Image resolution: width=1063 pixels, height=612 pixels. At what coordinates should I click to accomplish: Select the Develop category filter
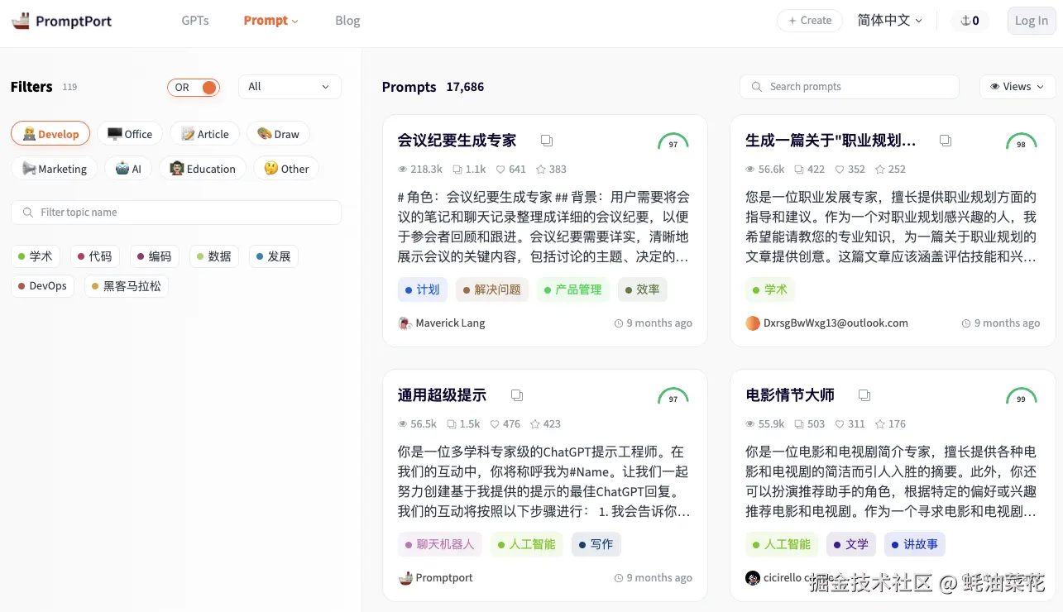point(50,134)
